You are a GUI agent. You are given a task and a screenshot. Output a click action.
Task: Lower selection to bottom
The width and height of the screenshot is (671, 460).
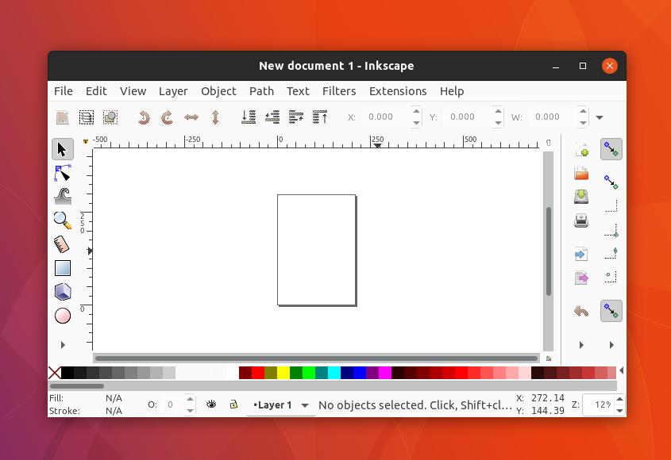point(249,117)
